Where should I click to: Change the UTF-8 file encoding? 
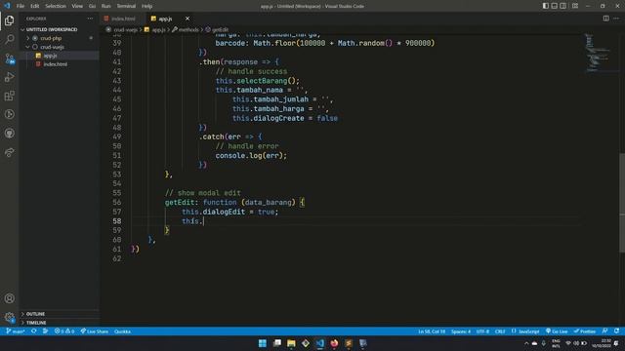coord(482,331)
